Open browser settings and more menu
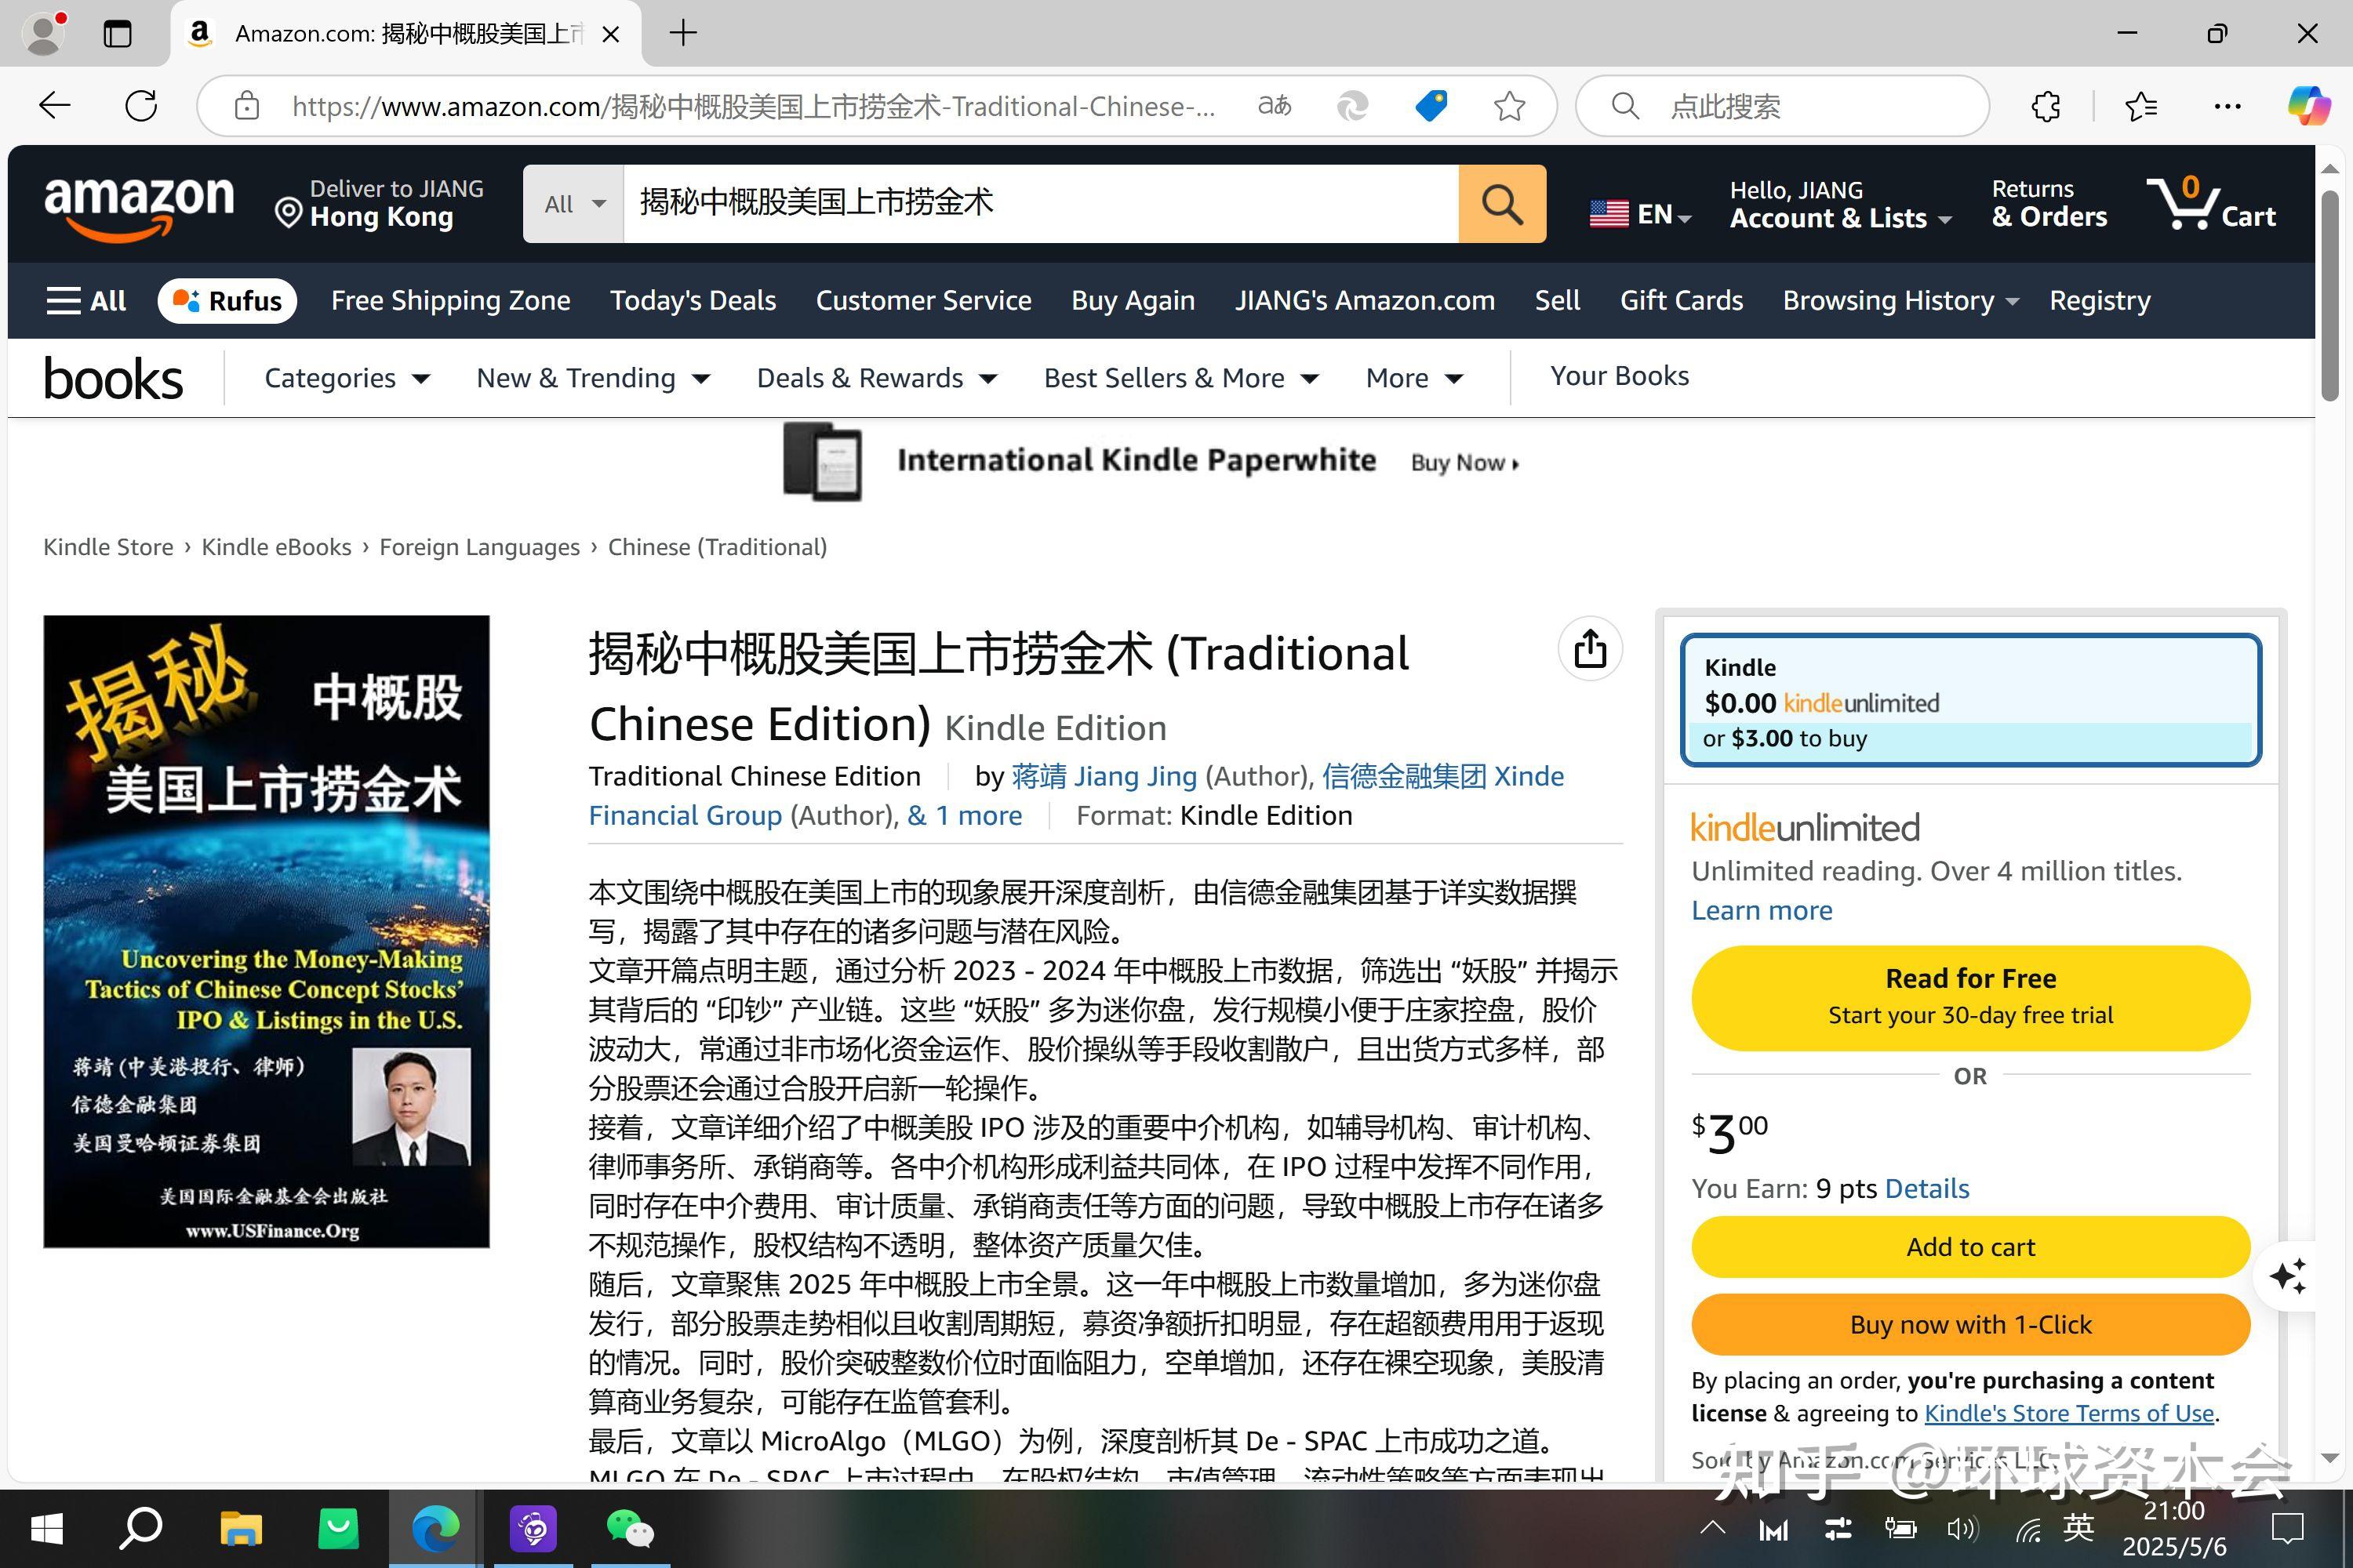 (2227, 106)
